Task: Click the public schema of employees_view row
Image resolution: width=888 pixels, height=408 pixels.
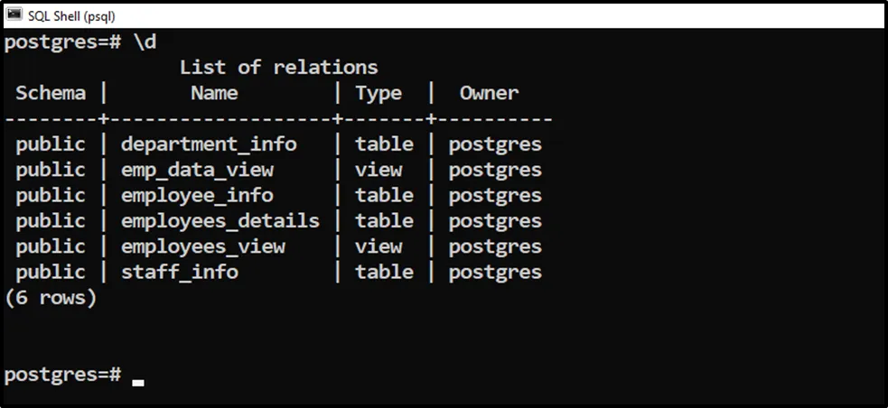Action: 51,246
